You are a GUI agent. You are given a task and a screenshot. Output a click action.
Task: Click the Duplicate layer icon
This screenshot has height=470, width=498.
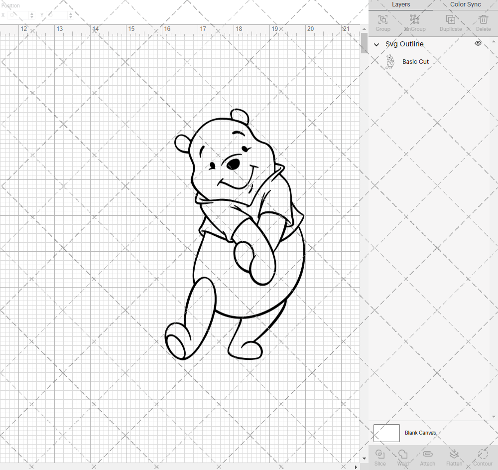coord(450,19)
